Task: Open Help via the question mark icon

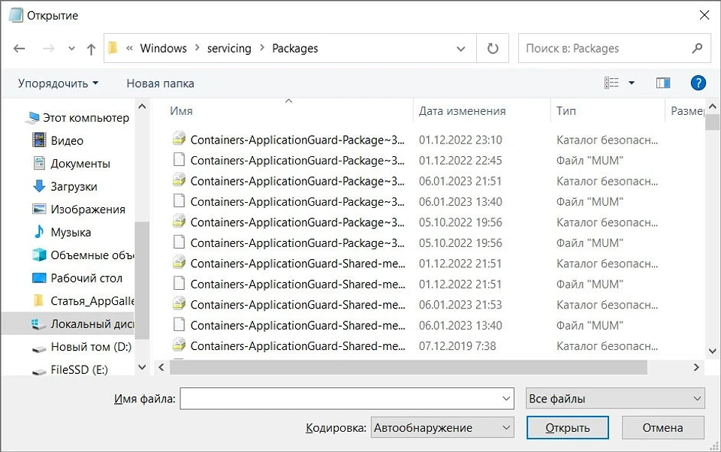Action: coord(698,83)
